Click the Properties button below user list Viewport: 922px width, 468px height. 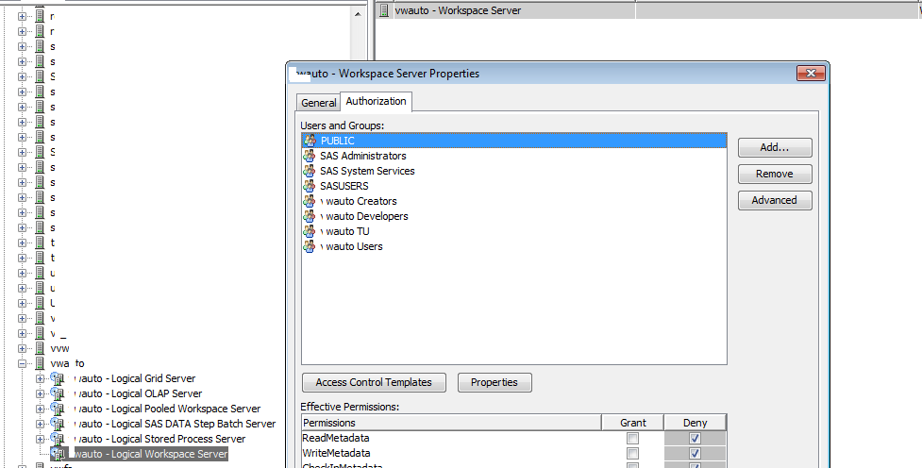tap(495, 382)
